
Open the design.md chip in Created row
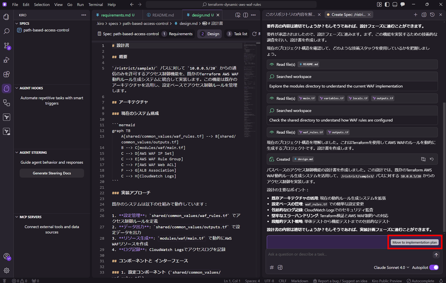coord(303,159)
